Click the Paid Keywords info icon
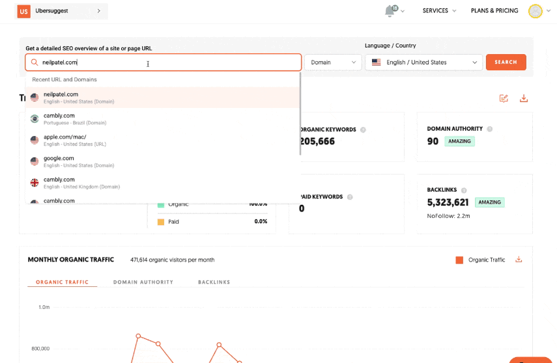Image resolution: width=557 pixels, height=363 pixels. point(350,197)
